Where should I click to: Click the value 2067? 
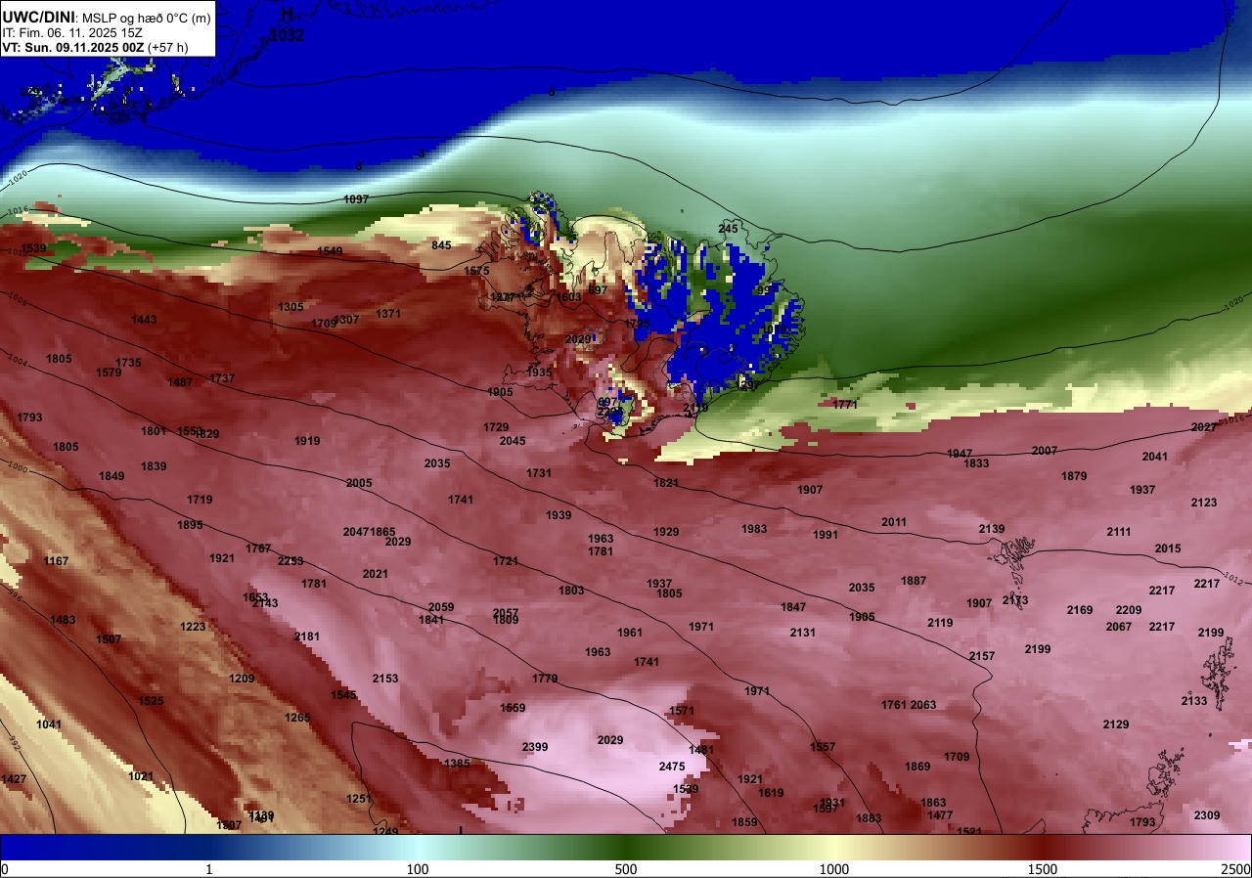[x=1119, y=627]
